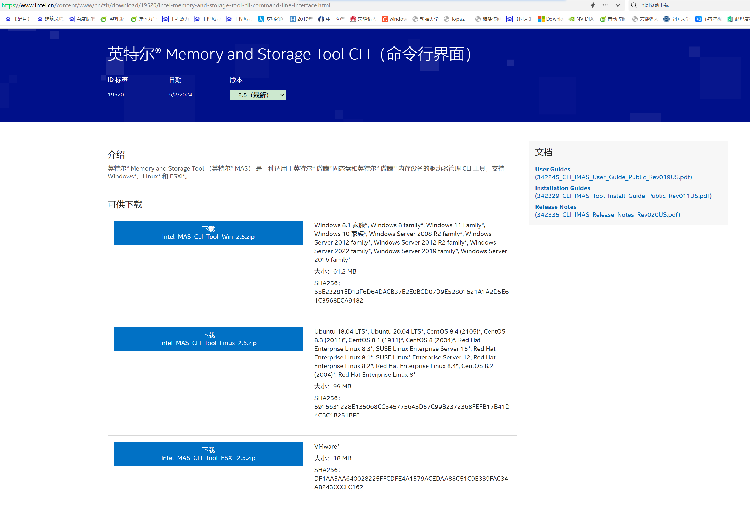Click the page URL in address bar
750x506 pixels.
tap(166, 5)
